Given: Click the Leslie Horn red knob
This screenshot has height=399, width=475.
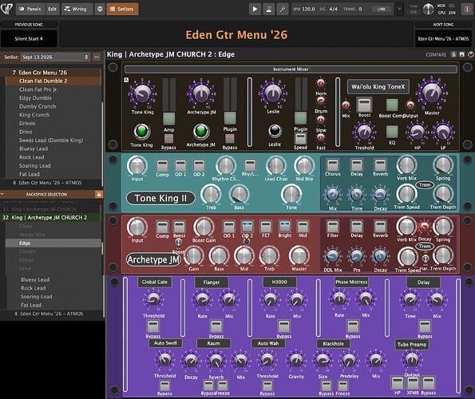Looking at the screenshot, I should (x=320, y=83).
